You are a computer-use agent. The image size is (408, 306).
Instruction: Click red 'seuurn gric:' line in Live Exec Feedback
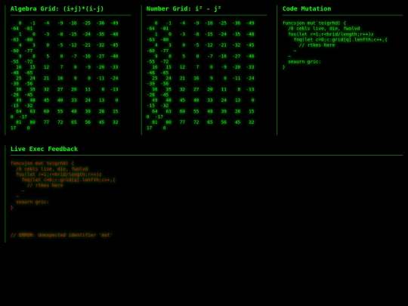(x=32, y=202)
